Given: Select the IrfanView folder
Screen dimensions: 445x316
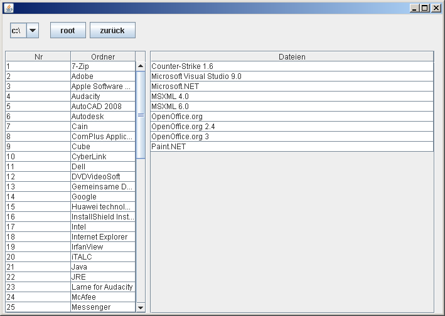Looking at the screenshot, I should coord(103,247).
